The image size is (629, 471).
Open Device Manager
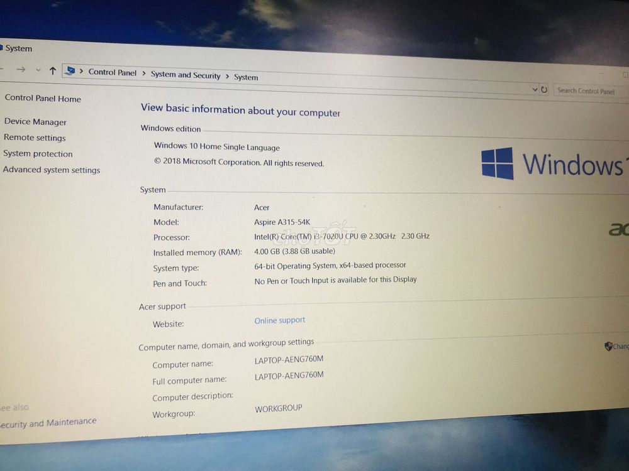click(35, 122)
